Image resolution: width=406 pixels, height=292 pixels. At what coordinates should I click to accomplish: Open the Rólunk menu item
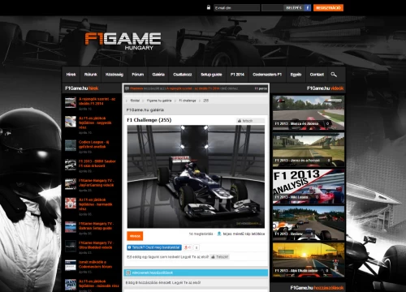click(x=91, y=75)
